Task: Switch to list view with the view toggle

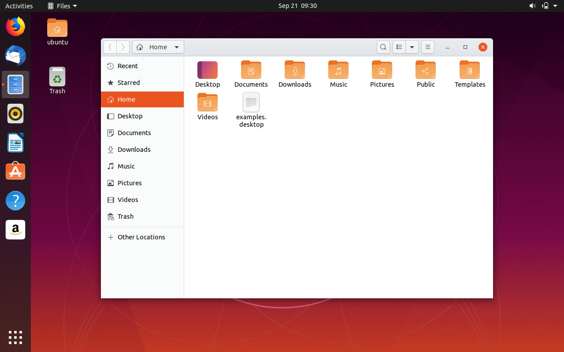Action: coord(399,47)
